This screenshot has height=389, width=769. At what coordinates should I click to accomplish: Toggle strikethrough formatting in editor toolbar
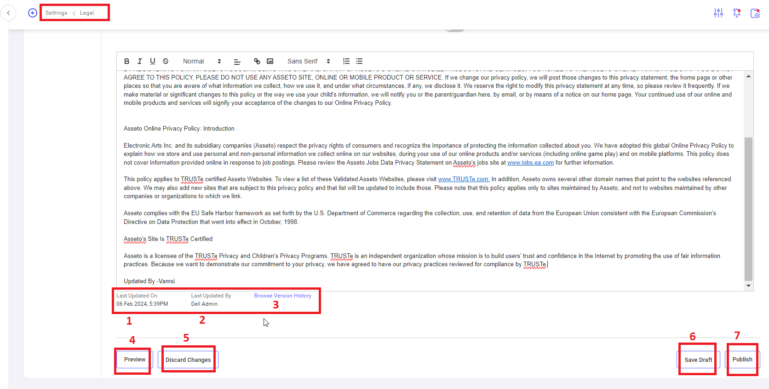(x=166, y=61)
